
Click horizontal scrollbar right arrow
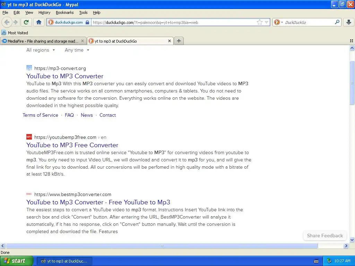346,246
